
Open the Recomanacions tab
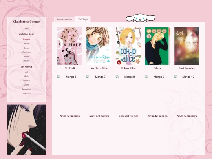tap(64, 20)
